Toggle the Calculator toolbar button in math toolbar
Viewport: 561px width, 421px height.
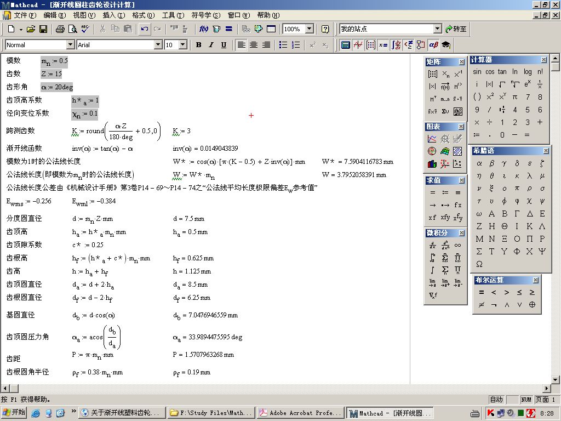click(x=345, y=45)
